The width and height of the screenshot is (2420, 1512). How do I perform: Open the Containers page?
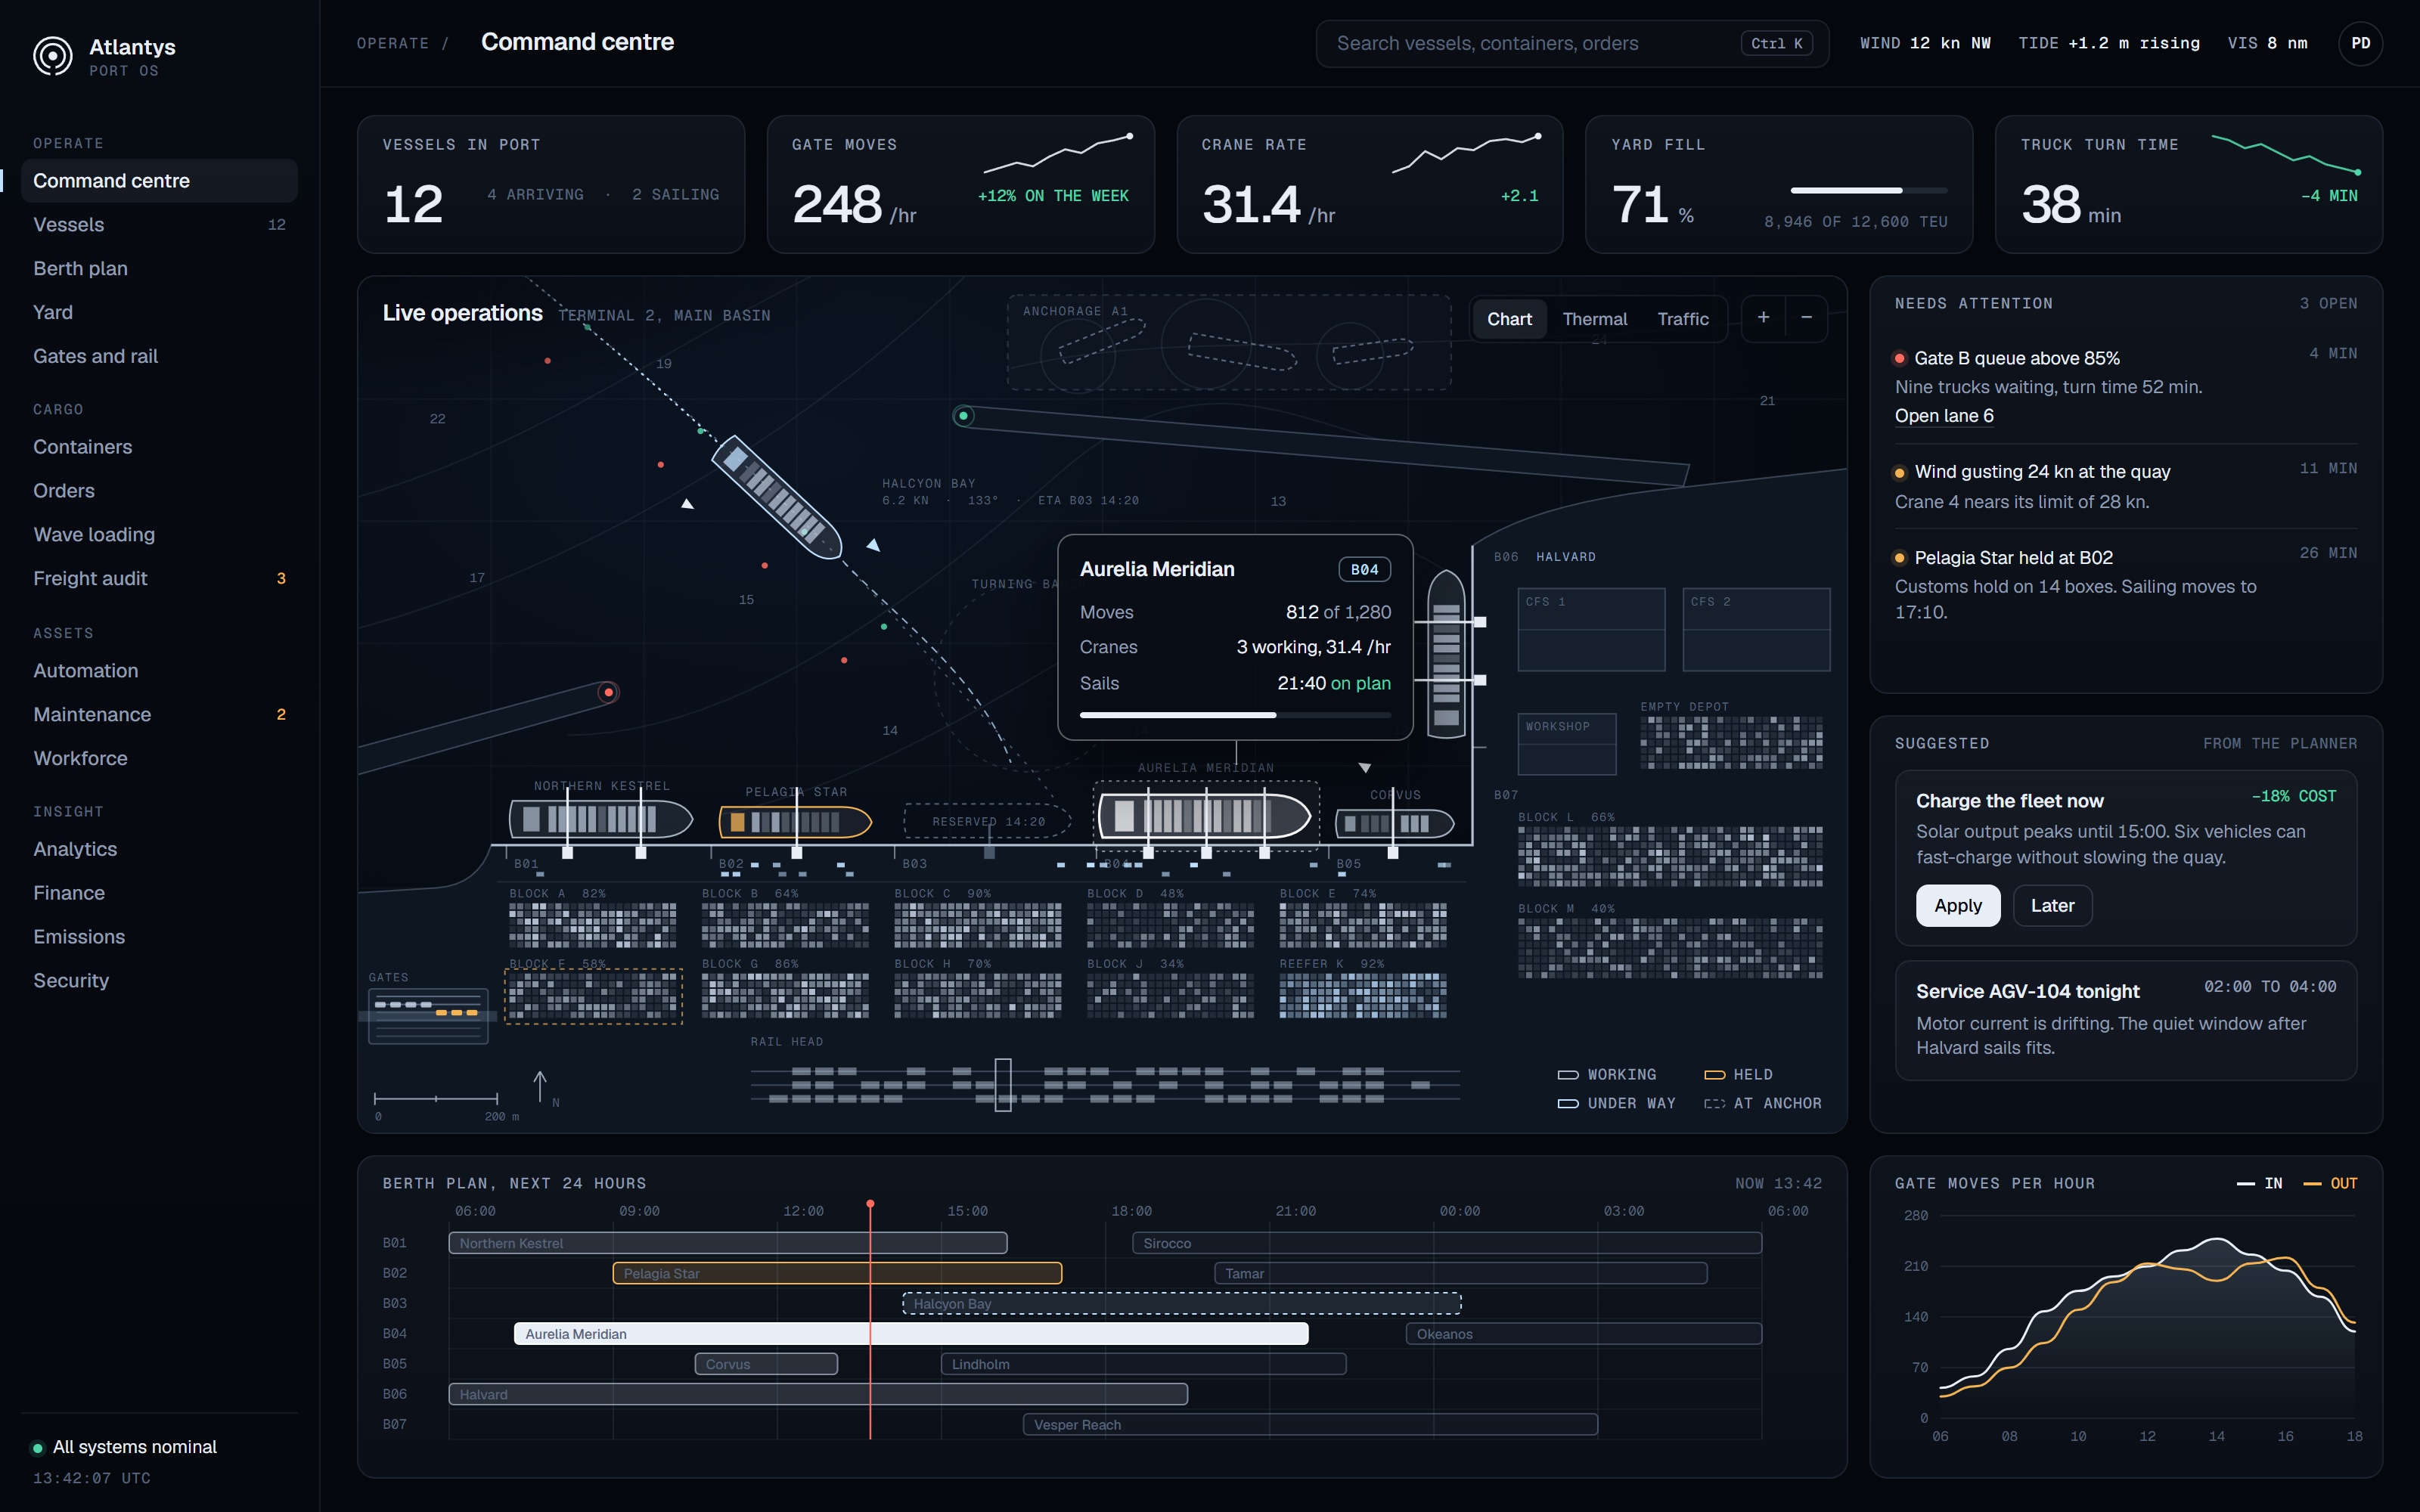pyautogui.click(x=159, y=447)
